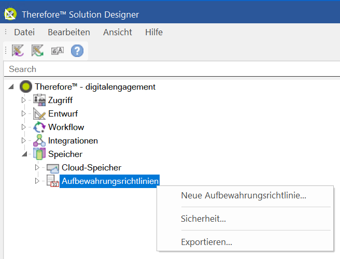Select Exportieren... in the context menu
This screenshot has height=259, width=340.
click(x=206, y=241)
